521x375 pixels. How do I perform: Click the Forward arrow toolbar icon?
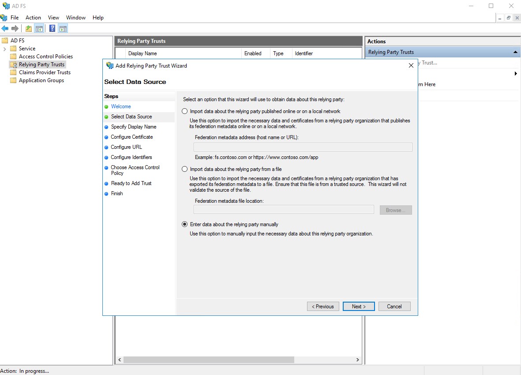click(15, 28)
